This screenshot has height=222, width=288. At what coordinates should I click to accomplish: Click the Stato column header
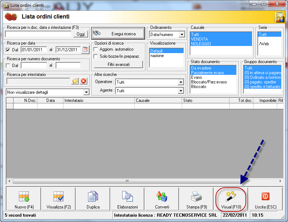(206, 100)
